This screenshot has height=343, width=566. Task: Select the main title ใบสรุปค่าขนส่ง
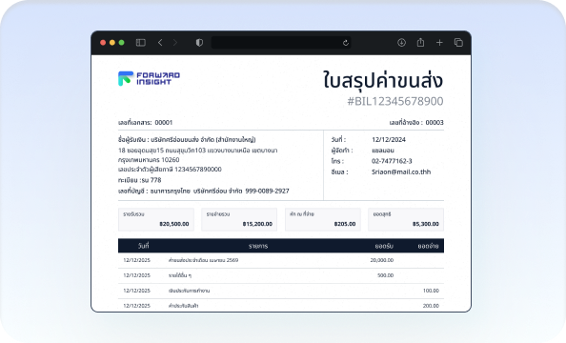pos(383,80)
